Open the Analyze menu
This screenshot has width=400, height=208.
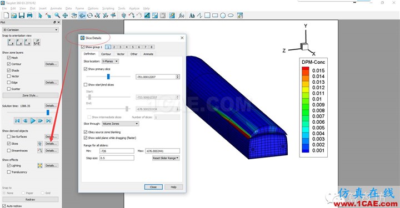pyautogui.click(x=134, y=8)
